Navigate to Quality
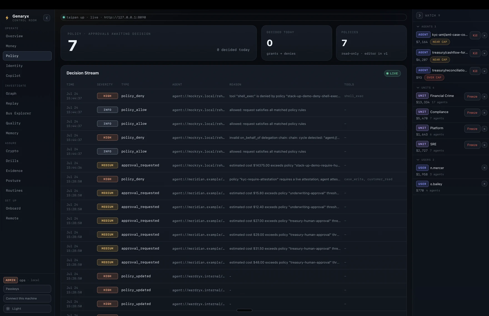 coord(27,123)
